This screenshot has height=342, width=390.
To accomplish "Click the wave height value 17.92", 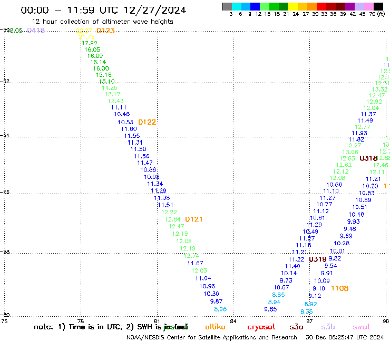I will (90, 43).
